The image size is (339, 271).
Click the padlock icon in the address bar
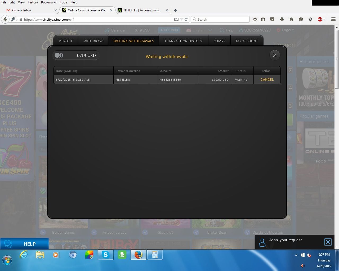[21, 19]
